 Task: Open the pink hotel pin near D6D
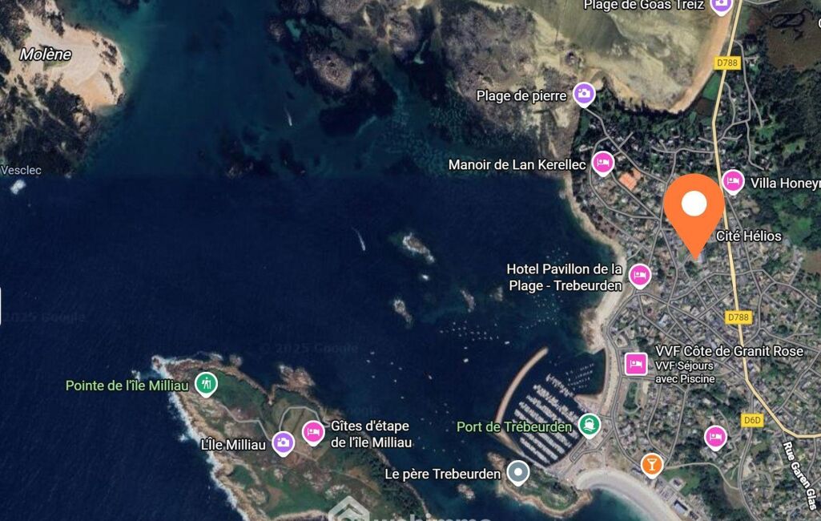(x=715, y=437)
